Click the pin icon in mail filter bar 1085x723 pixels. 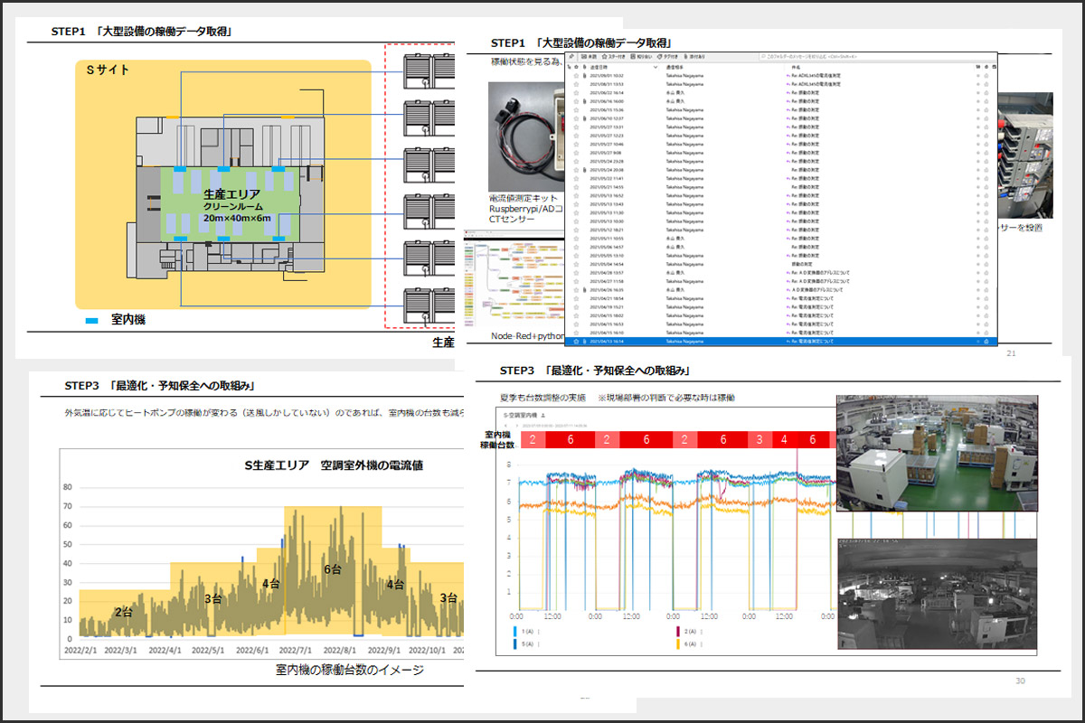click(x=570, y=56)
